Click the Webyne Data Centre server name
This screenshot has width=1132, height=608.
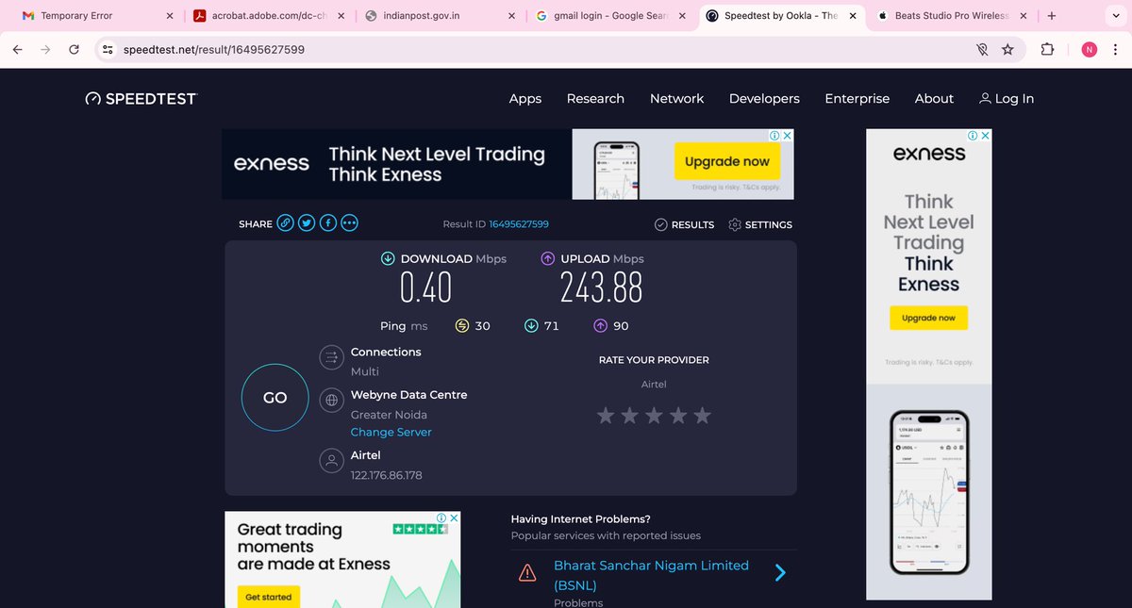click(x=408, y=395)
